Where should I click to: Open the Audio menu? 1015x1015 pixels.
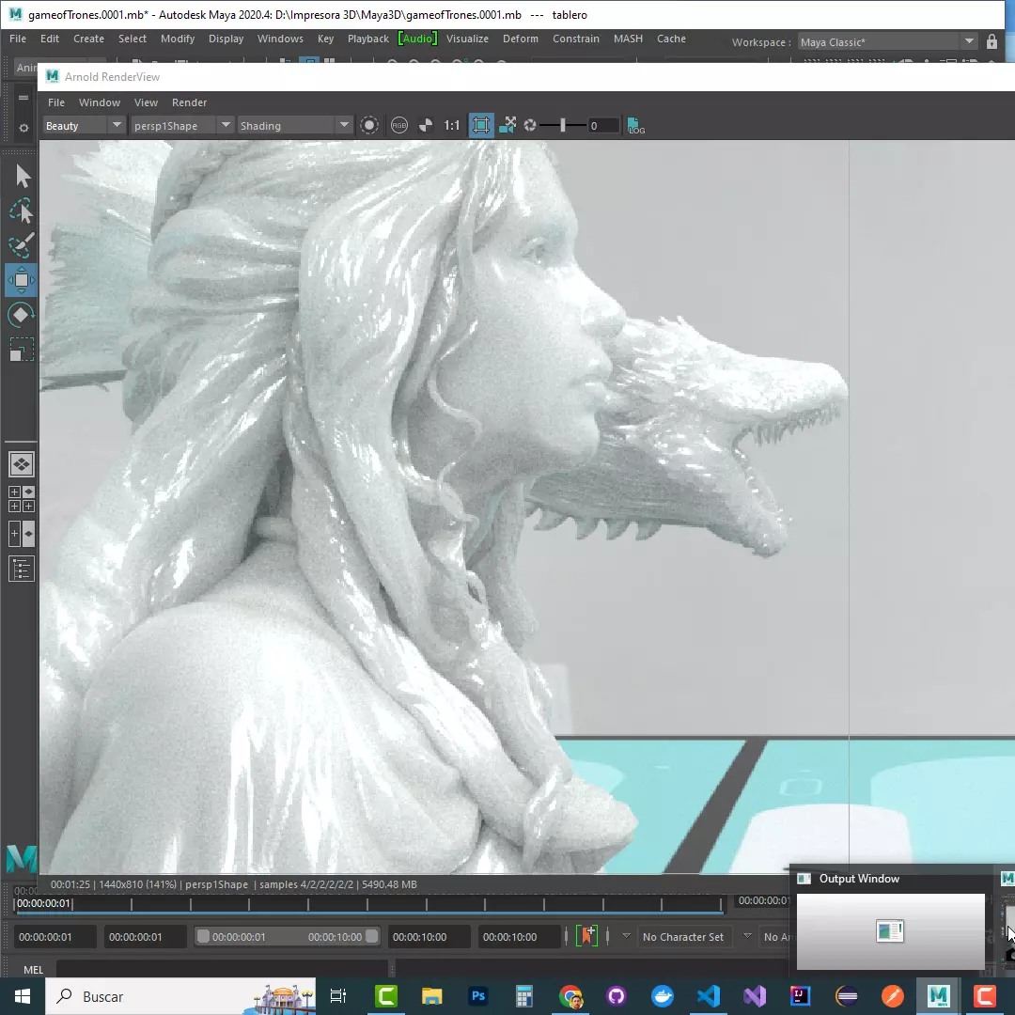tap(417, 39)
